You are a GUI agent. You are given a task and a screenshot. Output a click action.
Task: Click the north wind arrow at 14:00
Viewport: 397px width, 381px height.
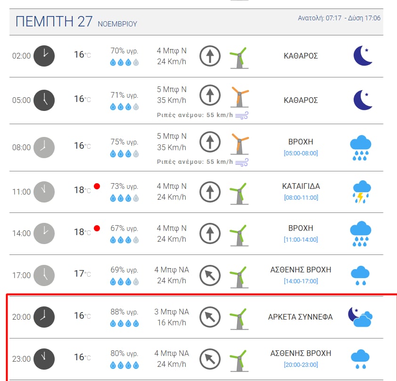coord(209,233)
